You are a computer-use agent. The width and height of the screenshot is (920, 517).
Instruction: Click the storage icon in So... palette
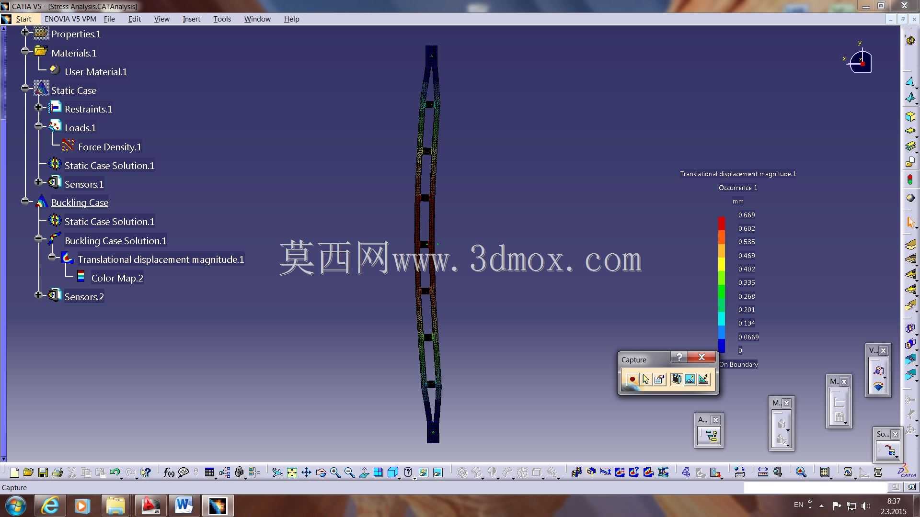[x=889, y=451]
